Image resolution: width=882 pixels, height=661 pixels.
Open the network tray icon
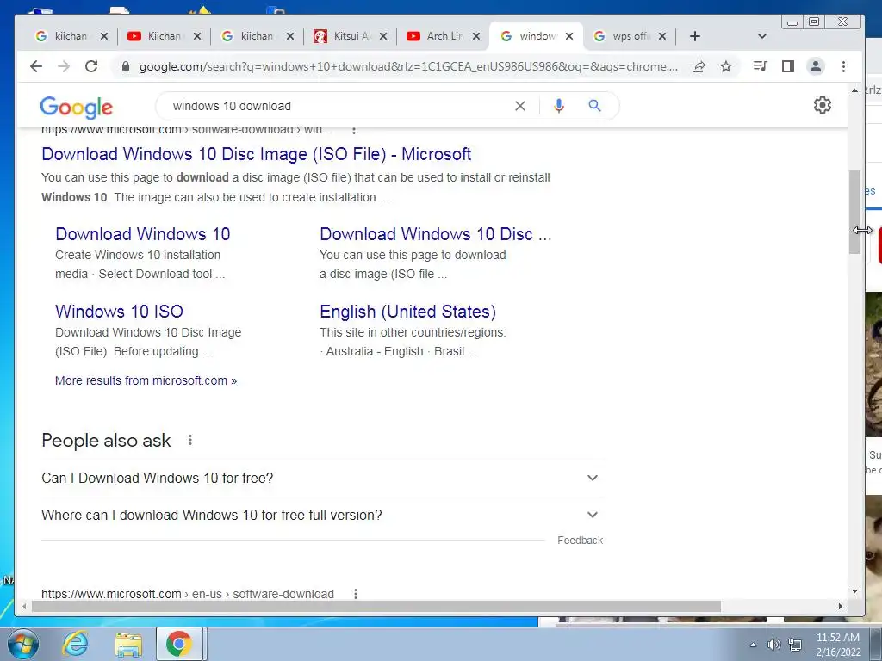[x=795, y=645]
